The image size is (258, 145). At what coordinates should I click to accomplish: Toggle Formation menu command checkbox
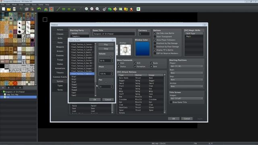[135, 66]
